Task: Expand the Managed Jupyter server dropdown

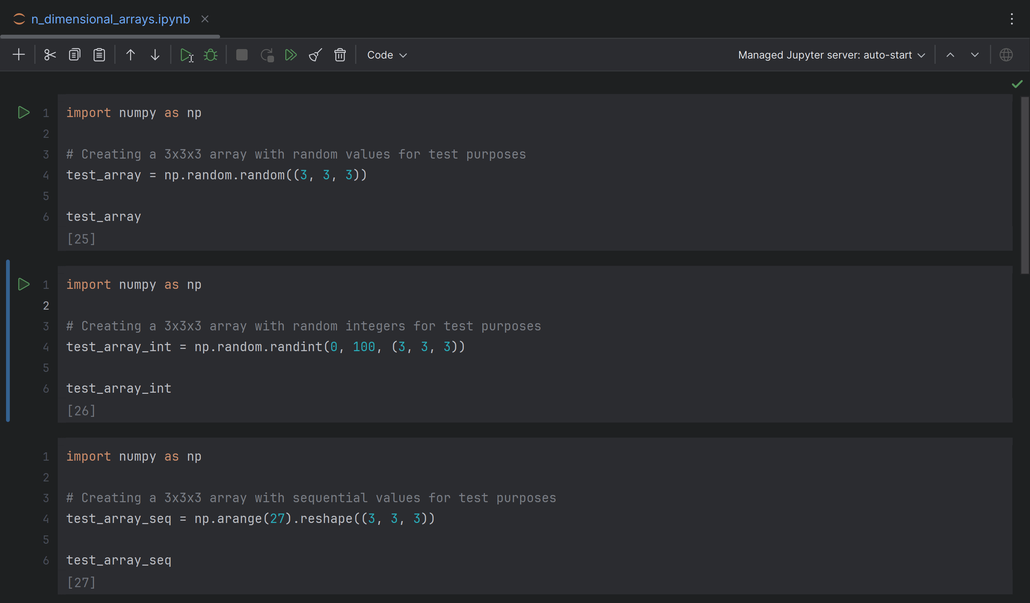Action: [831, 55]
